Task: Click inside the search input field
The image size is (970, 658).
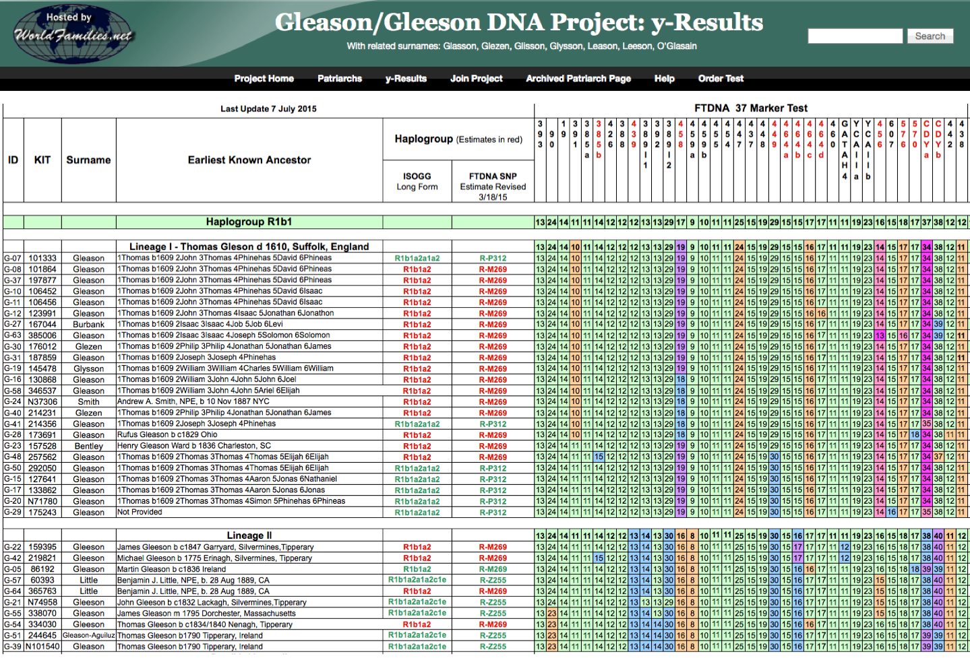Action: pyautogui.click(x=854, y=36)
